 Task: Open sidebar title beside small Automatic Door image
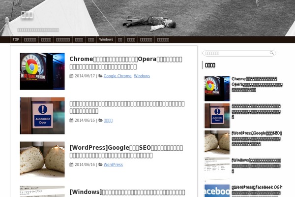(x=256, y=112)
